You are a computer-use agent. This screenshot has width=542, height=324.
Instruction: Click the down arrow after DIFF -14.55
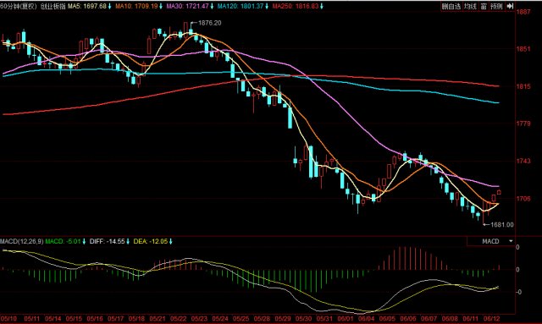[128, 241]
